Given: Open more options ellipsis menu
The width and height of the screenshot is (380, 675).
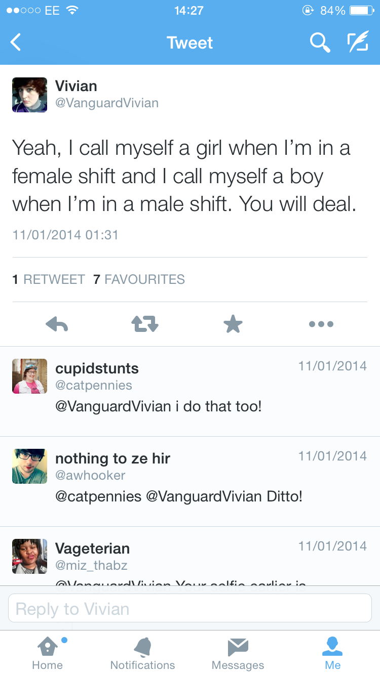Looking at the screenshot, I should [321, 324].
